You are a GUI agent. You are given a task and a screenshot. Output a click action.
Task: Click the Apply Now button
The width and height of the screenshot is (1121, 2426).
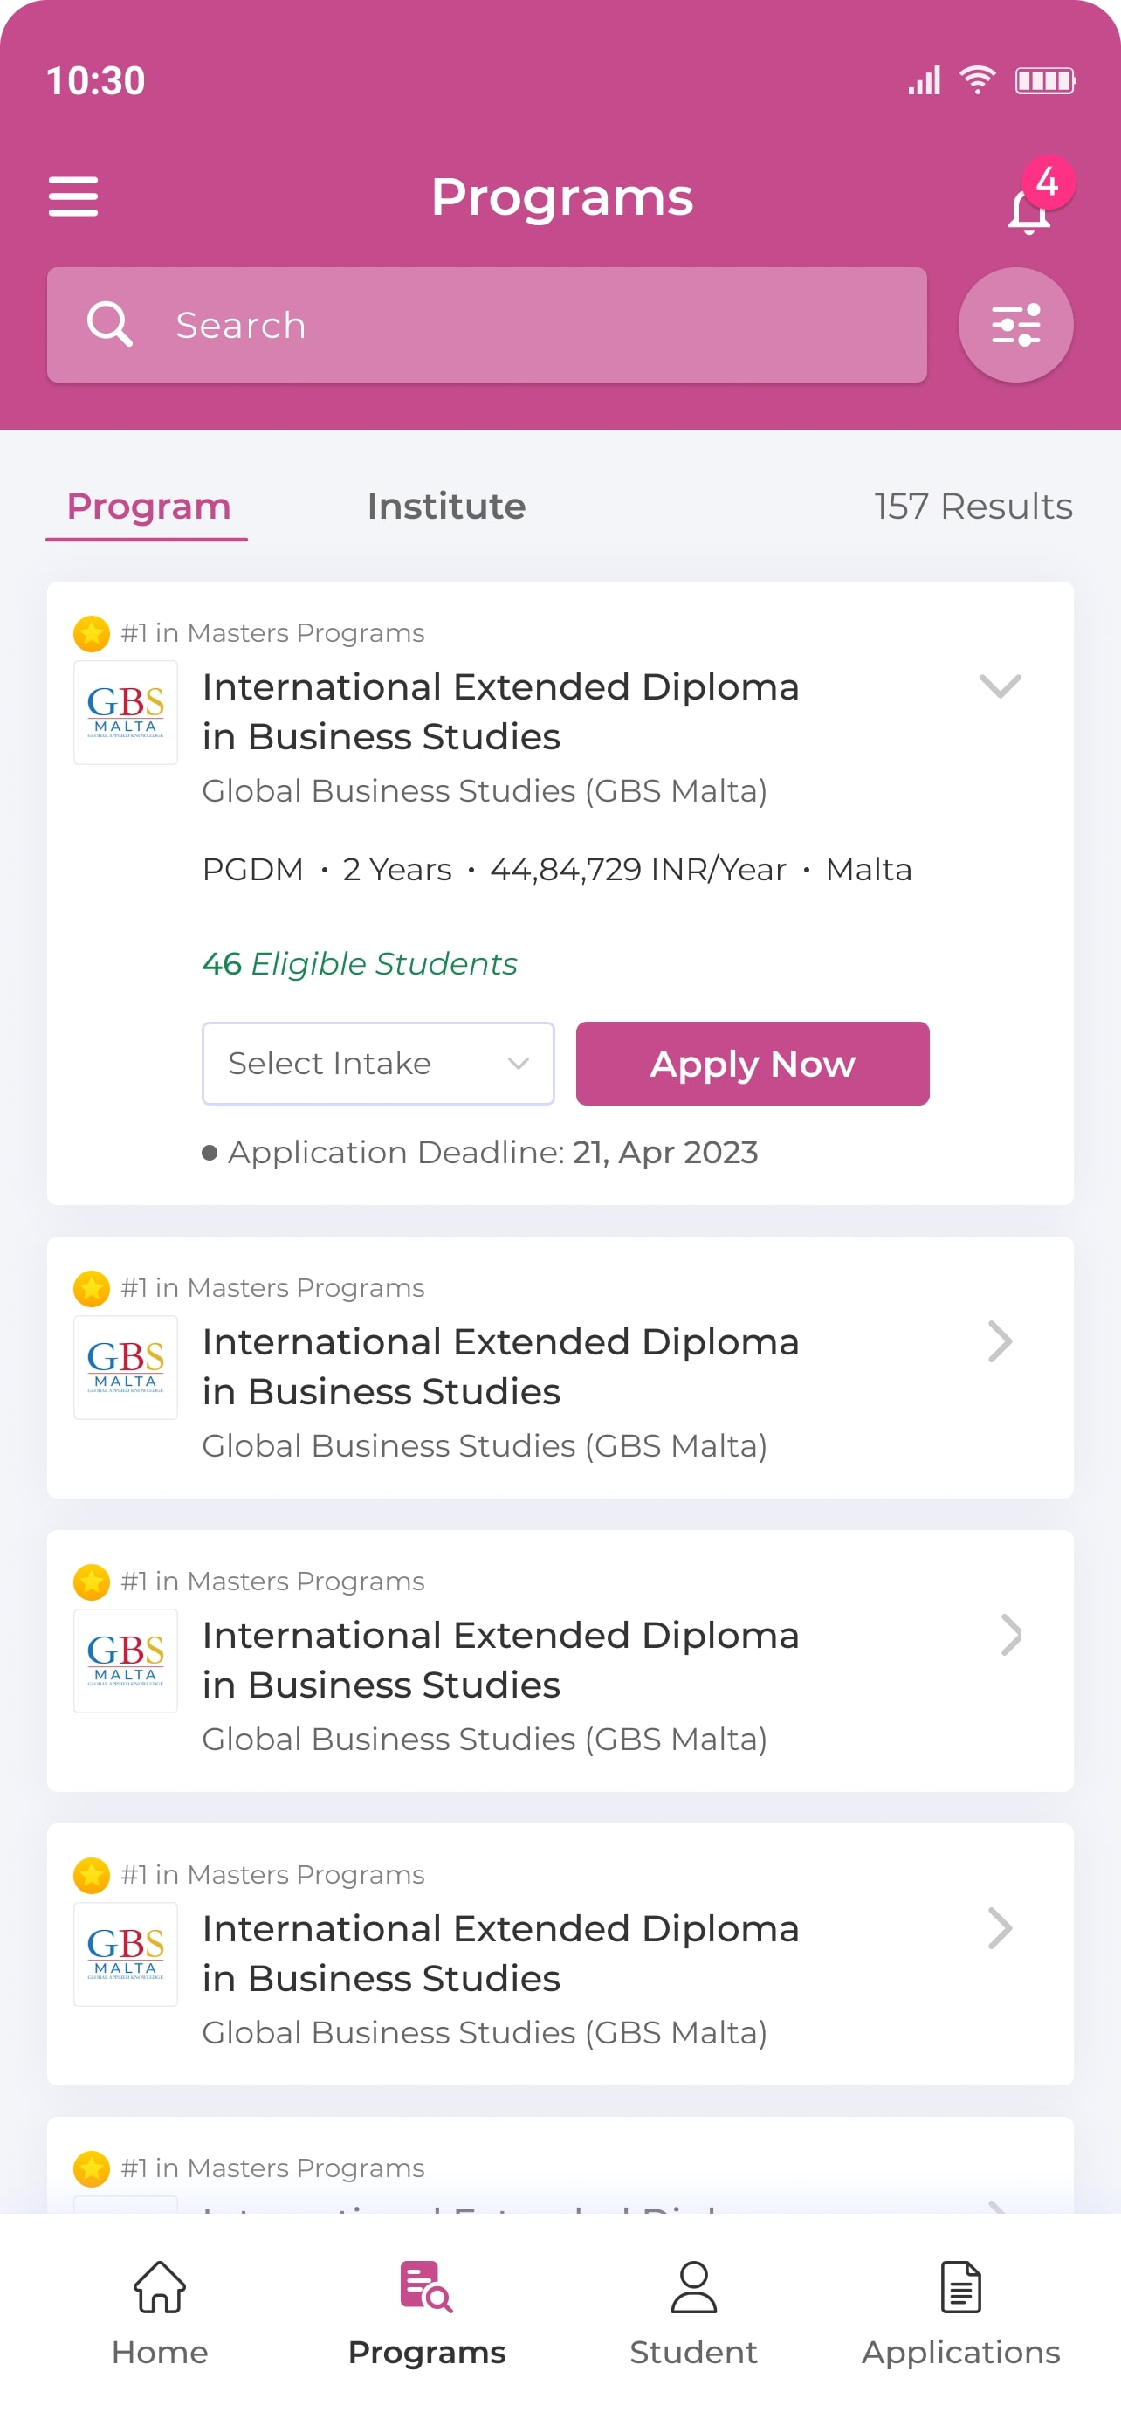tap(753, 1064)
